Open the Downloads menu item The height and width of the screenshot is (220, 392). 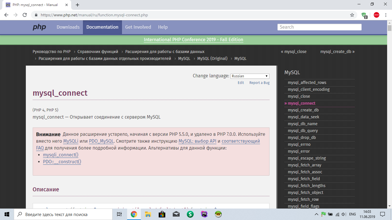pyautogui.click(x=68, y=27)
